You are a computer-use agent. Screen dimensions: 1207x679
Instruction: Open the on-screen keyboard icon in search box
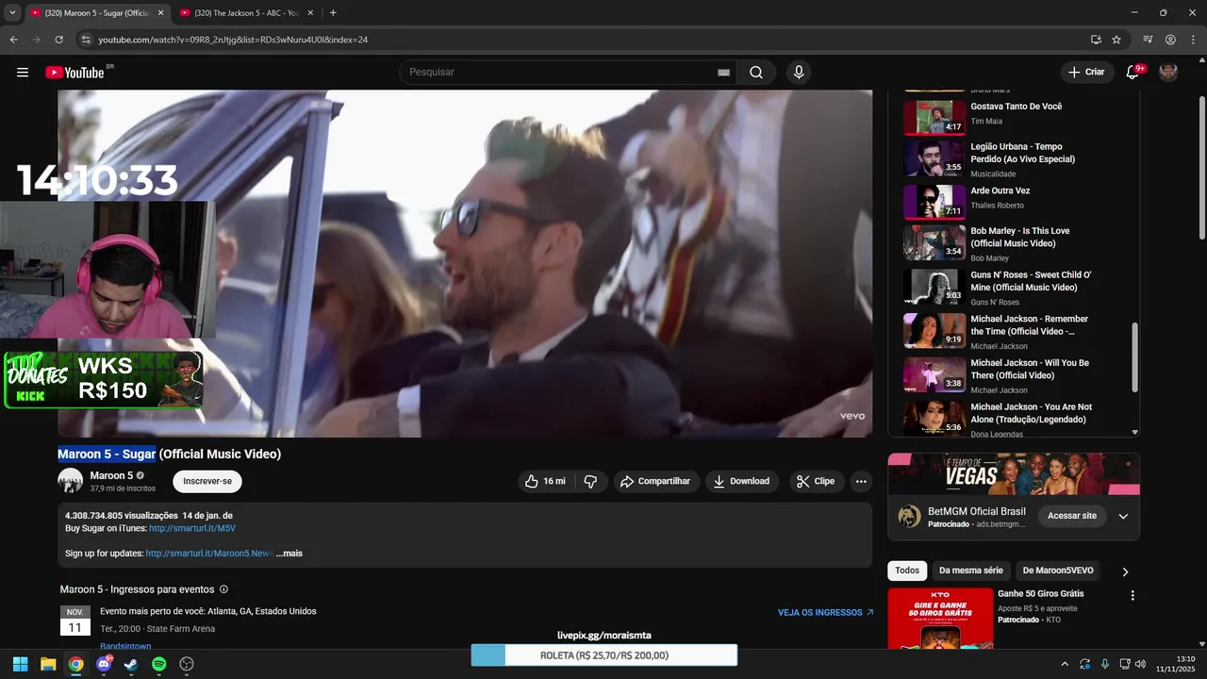pos(723,73)
